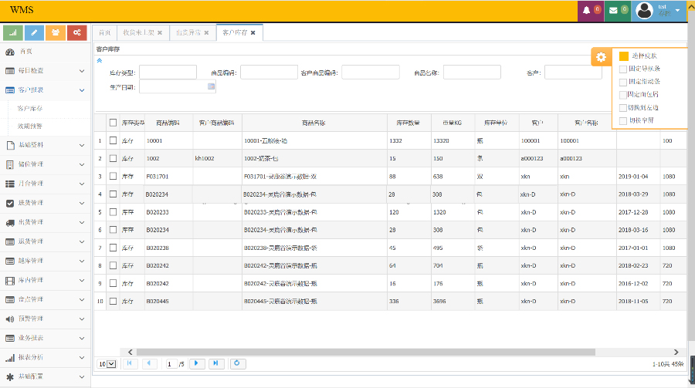Click the signal bars icon for 报表分析
This screenshot has height=388, width=695.
pos(10,357)
